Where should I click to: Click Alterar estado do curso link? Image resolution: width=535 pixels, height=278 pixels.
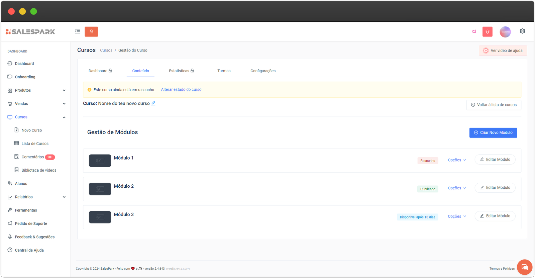pos(181,90)
